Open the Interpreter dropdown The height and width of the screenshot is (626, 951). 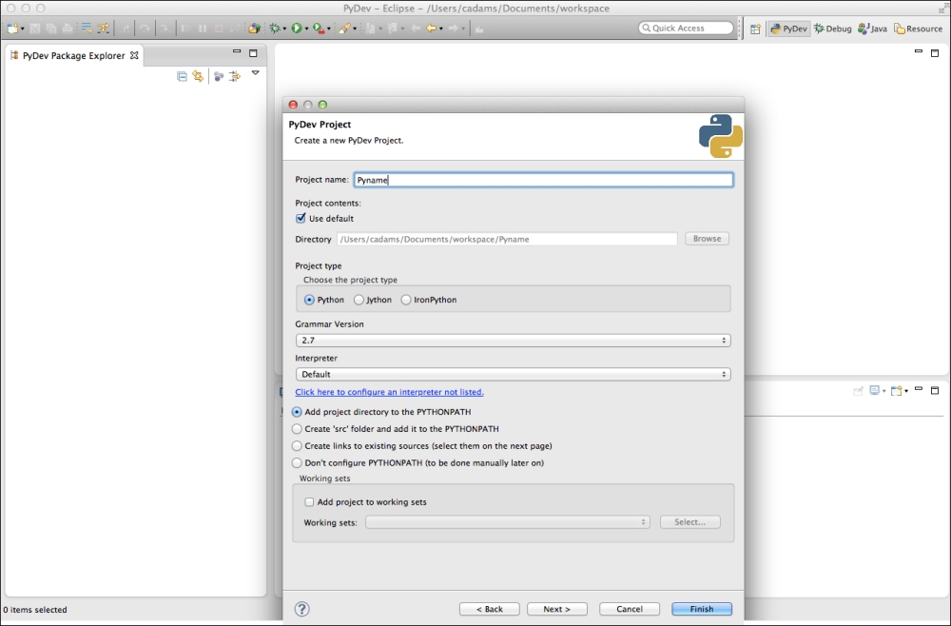tap(514, 374)
